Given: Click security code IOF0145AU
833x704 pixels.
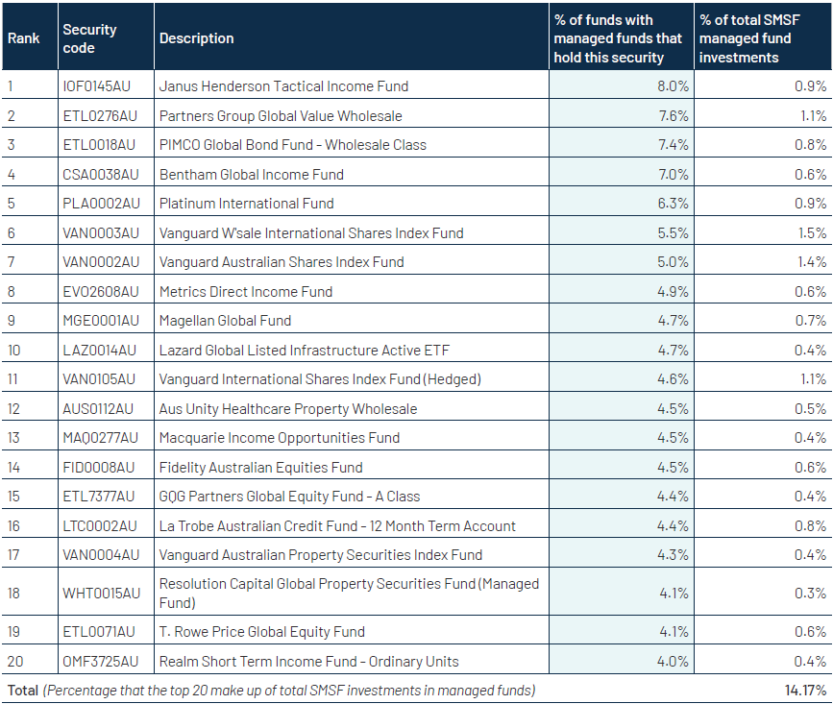Looking at the screenshot, I should [x=96, y=86].
